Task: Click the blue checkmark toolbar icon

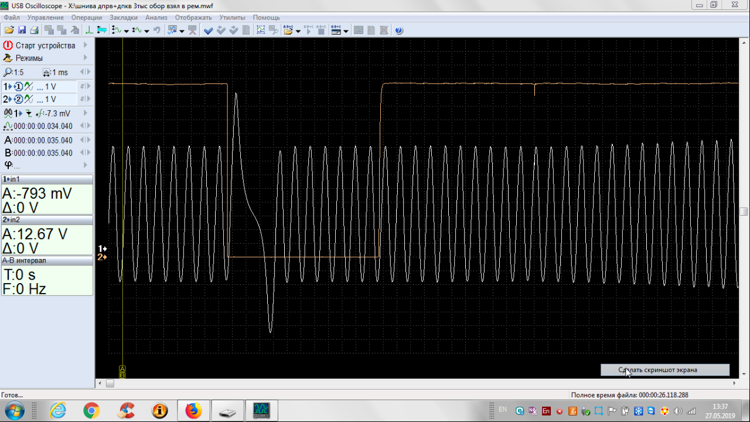Action: [208, 30]
